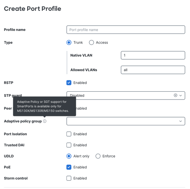Enable Trusted DAI checkbox
Screen dimensions: 190x189
(x=69, y=145)
